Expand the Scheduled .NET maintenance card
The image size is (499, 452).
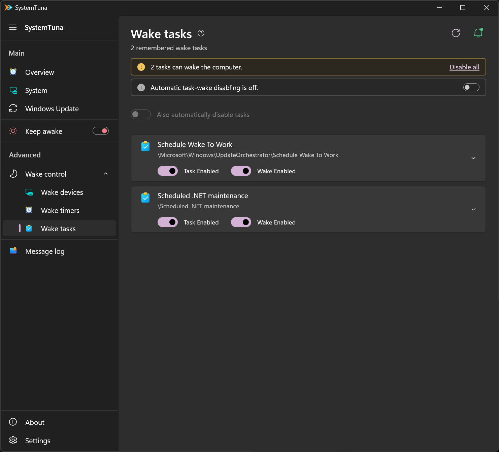tap(473, 209)
